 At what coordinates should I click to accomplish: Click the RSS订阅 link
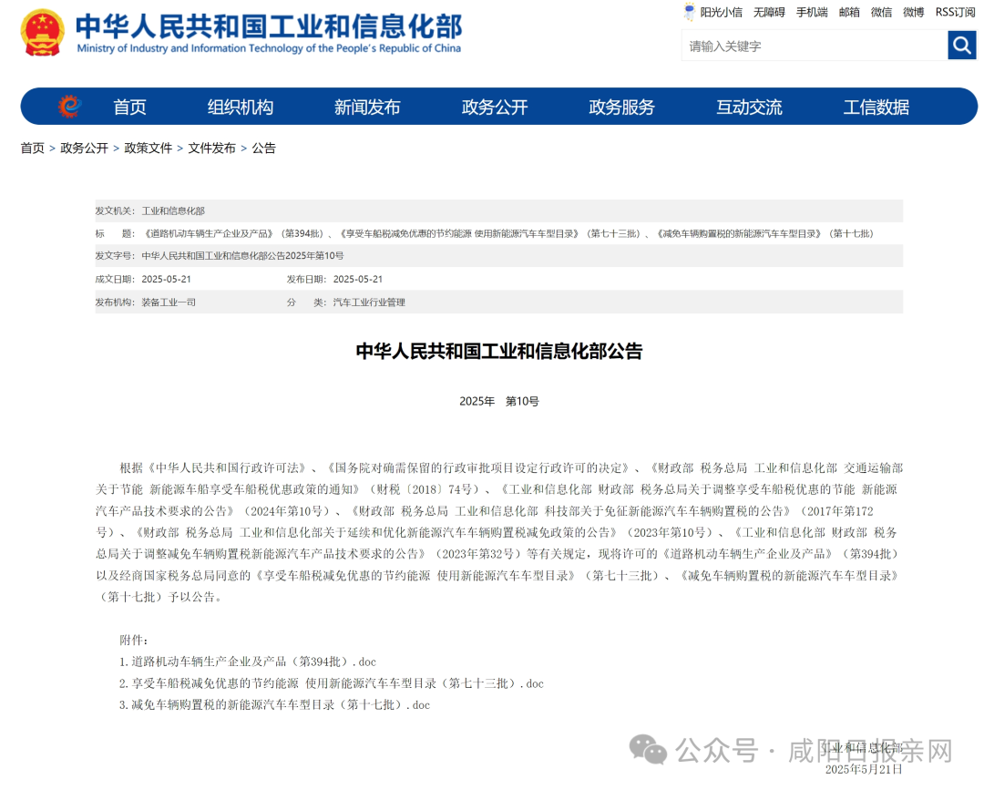pyautogui.click(x=955, y=12)
